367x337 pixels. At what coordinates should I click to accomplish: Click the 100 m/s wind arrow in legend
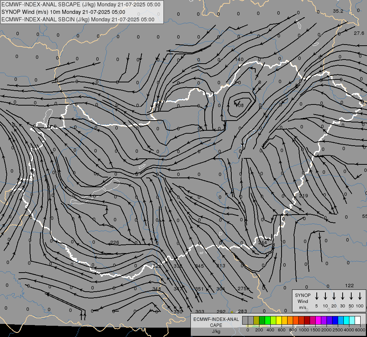coord(360,296)
